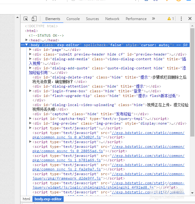195x204 pixels.
Task: Expand the preview-header div node
Action: 30,54
